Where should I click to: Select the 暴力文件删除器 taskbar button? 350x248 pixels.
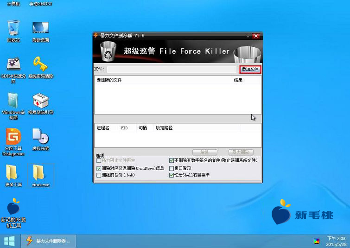click(48, 241)
